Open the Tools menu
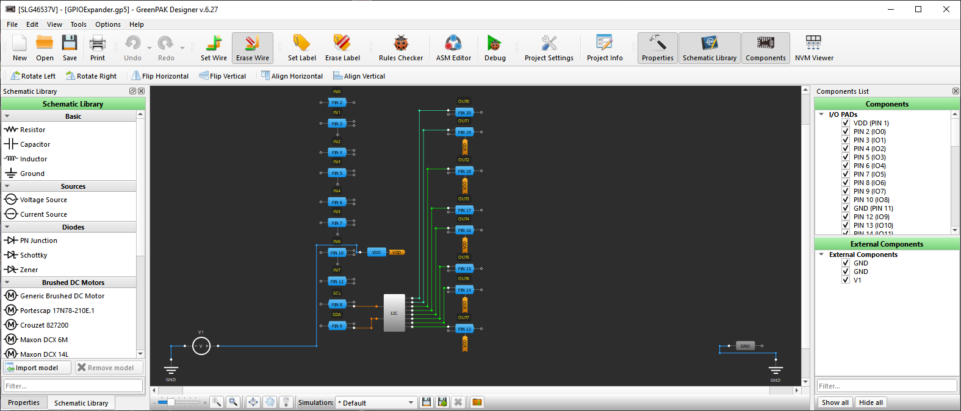961x411 pixels. (78, 24)
